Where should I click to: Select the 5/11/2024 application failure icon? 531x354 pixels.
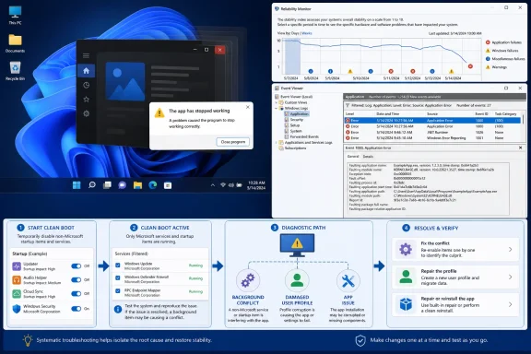[391, 71]
